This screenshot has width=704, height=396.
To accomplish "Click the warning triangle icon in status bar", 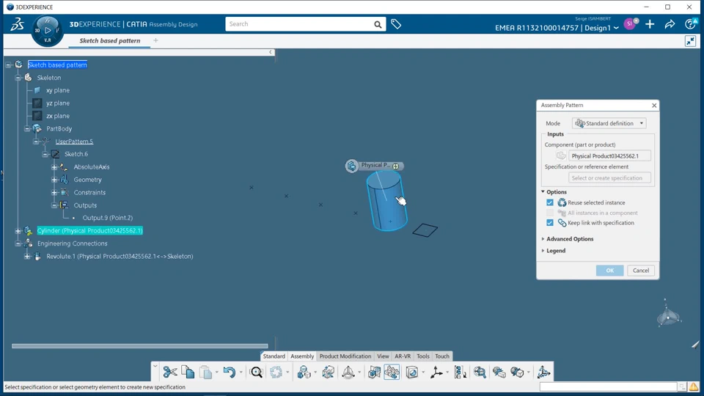I will 694,386.
